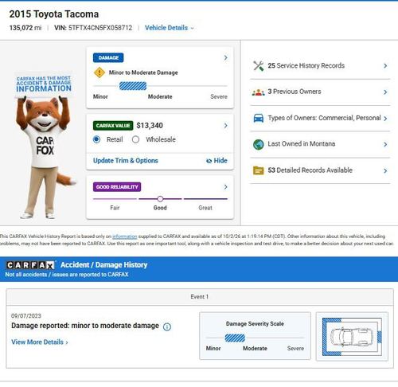Click the CARFAX logo in blue header
The width and height of the screenshot is (398, 387).
tap(30, 265)
